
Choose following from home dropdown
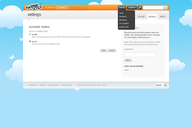click(123, 20)
